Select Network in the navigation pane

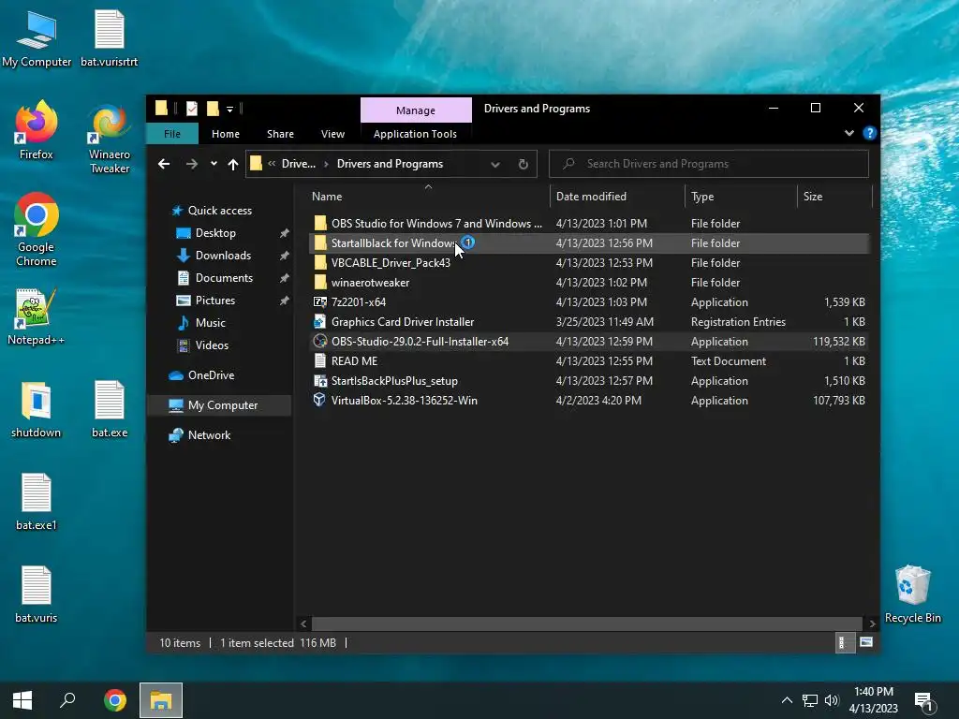pos(209,435)
